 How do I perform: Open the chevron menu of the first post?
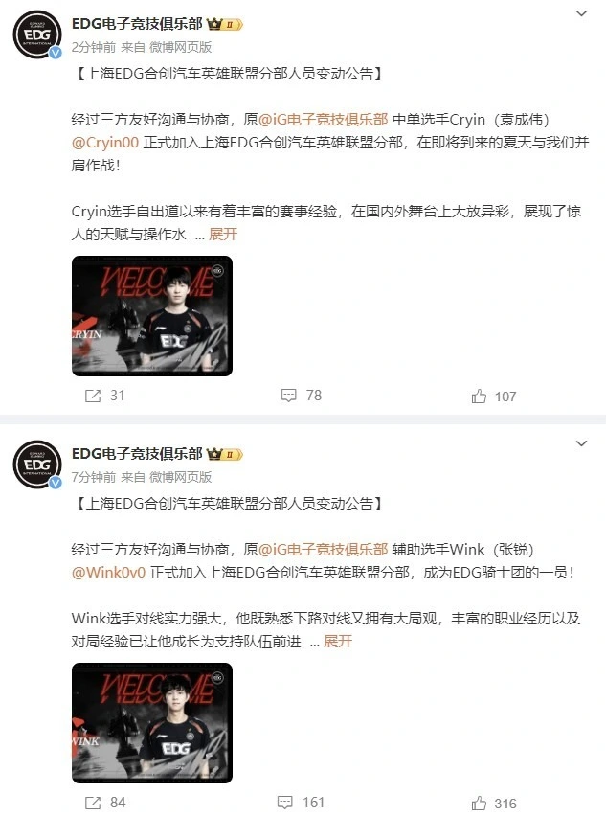click(581, 13)
